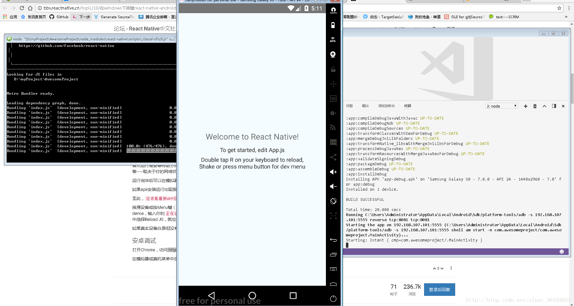Split the VS Code terminal panel

pyautogui.click(x=554, y=106)
